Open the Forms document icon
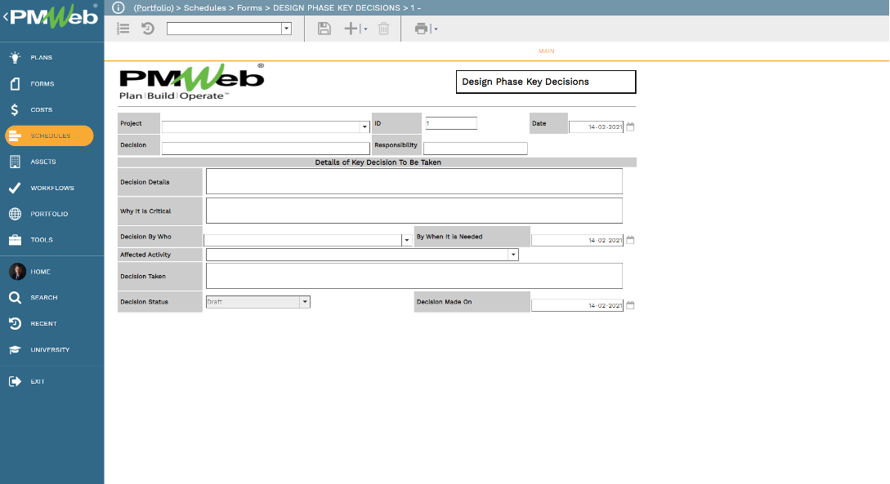The image size is (890, 484). 16,84
